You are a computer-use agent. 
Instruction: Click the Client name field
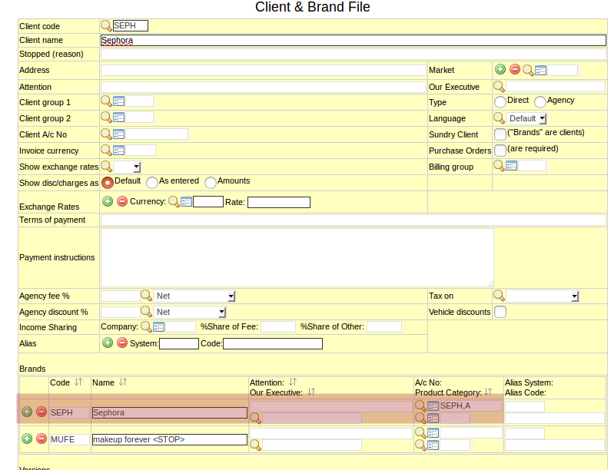tap(353, 40)
